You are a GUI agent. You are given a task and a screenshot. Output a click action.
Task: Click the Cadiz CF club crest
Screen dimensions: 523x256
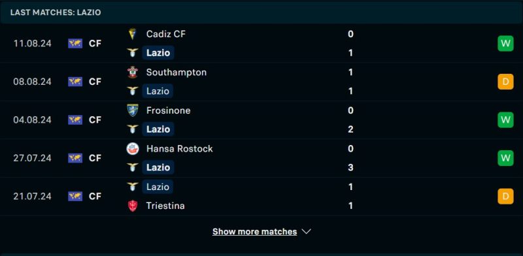133,34
